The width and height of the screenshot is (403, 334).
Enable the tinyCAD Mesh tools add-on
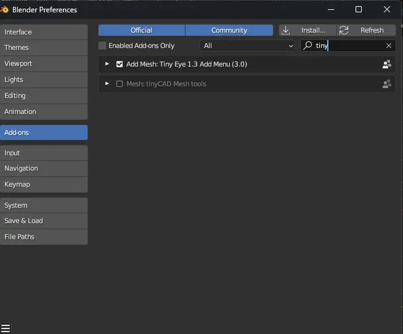[120, 84]
